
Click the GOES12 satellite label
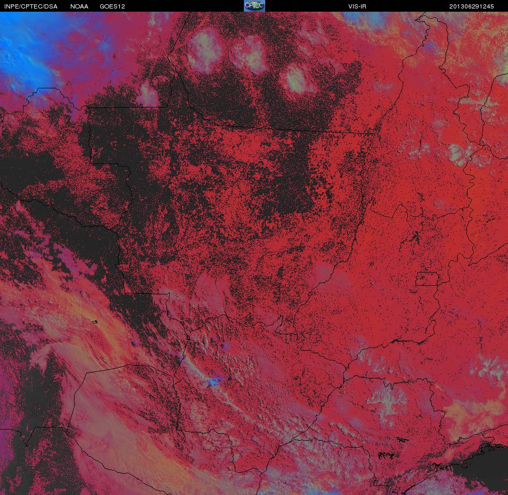point(112,6)
